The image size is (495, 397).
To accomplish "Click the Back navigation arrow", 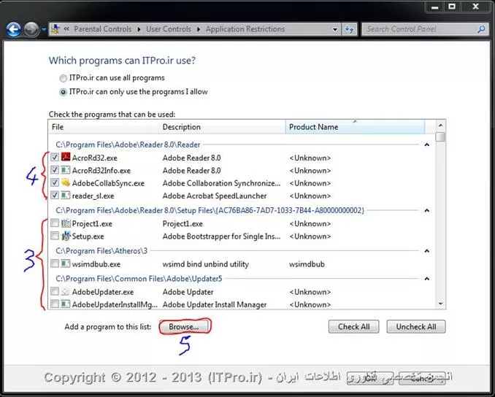I will tap(14, 30).
